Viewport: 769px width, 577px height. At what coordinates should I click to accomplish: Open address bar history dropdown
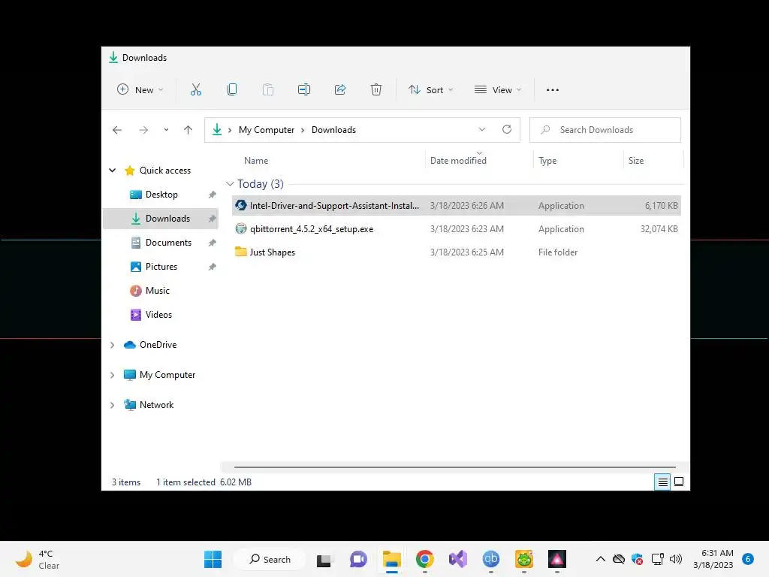(482, 129)
